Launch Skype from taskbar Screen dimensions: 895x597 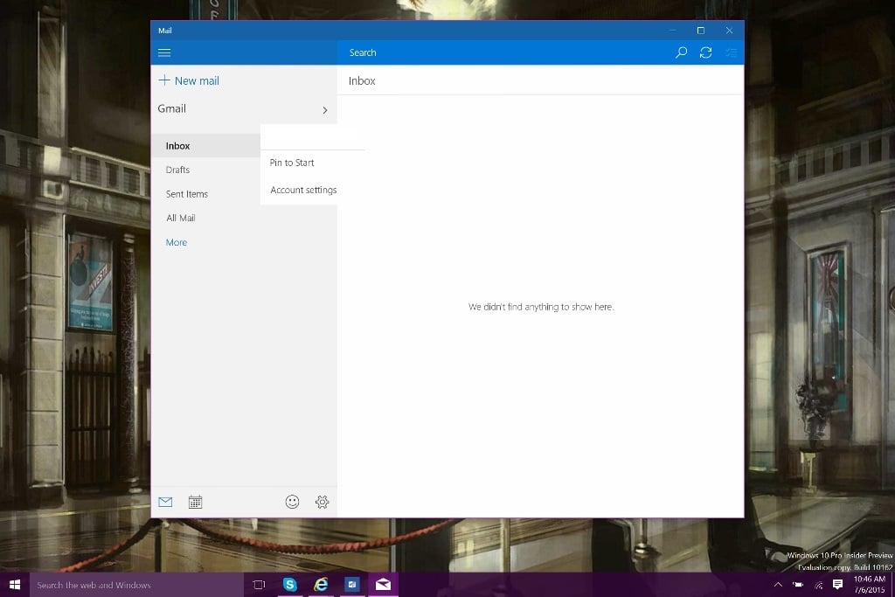[x=290, y=585]
